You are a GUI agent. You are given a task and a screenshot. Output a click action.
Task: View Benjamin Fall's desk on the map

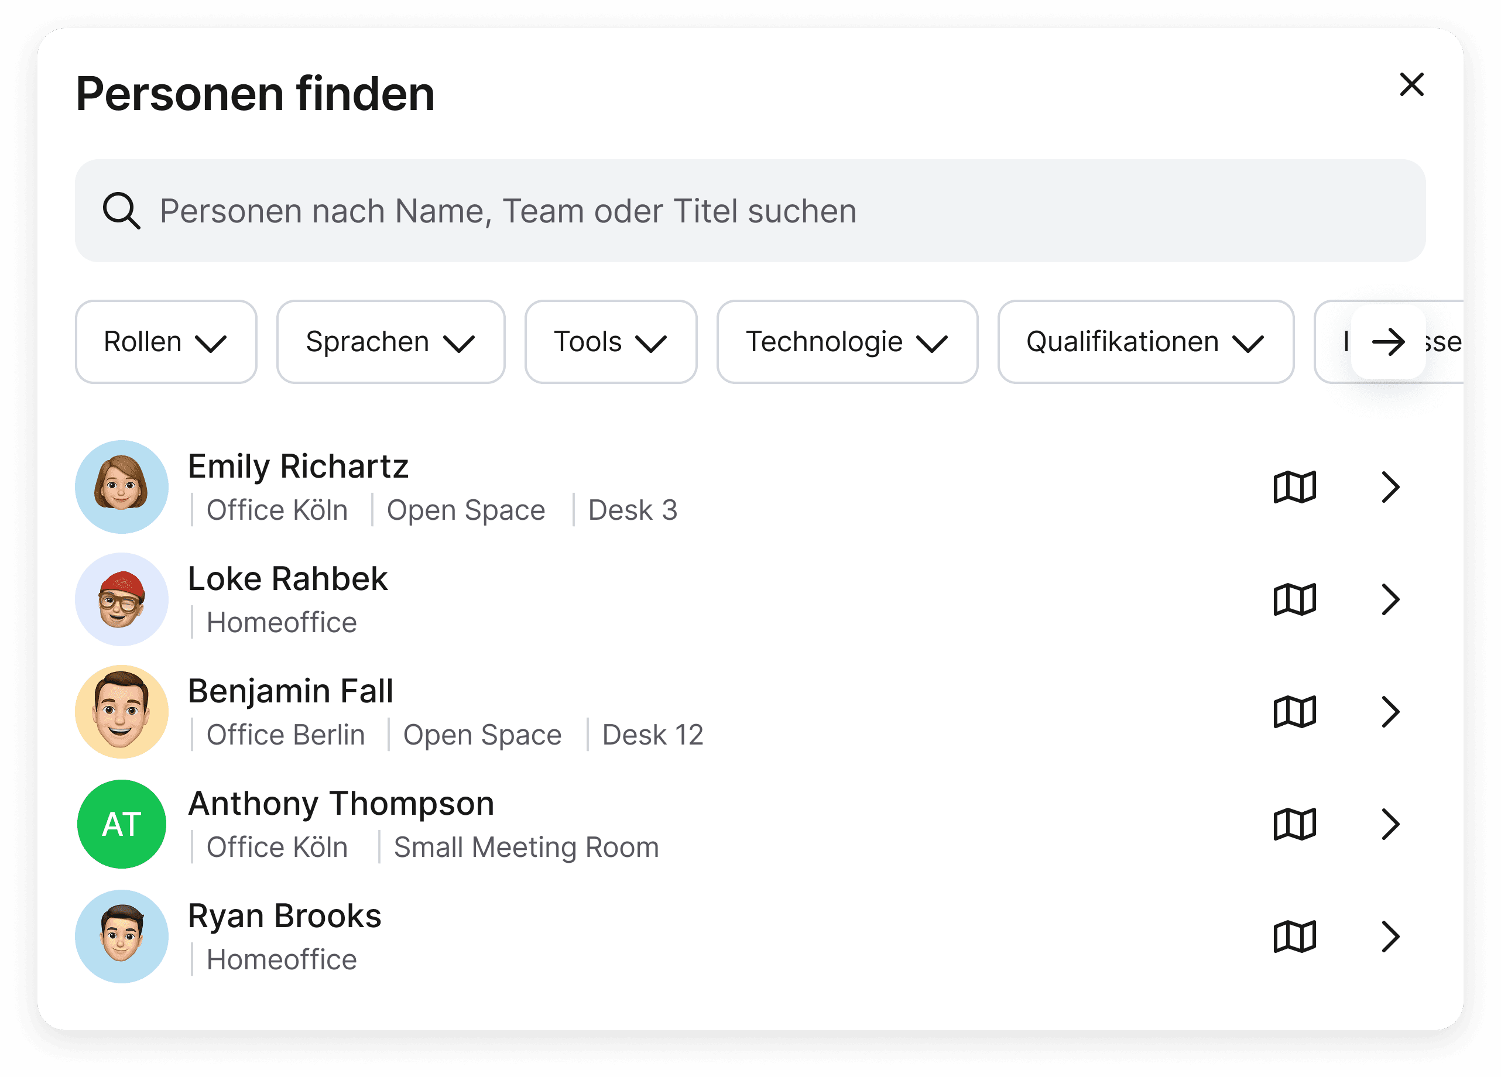coord(1294,712)
